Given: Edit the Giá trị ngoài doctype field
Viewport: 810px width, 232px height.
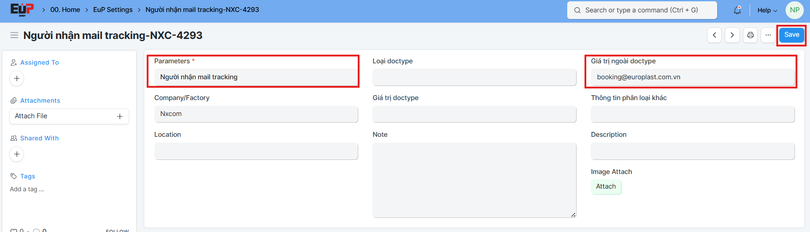Looking at the screenshot, I should pyautogui.click(x=692, y=77).
